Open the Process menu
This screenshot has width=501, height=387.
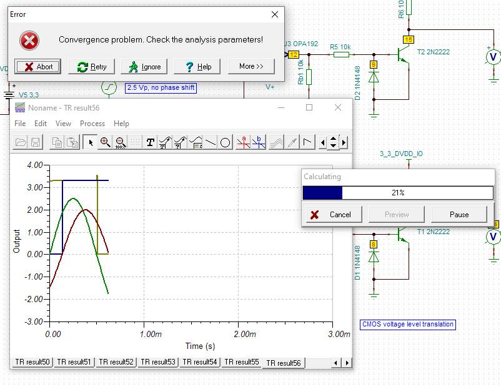92,124
